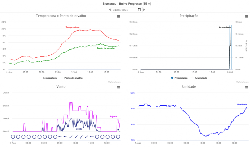
Task: Click the red Temperatura line label
Action: (x=72, y=27)
